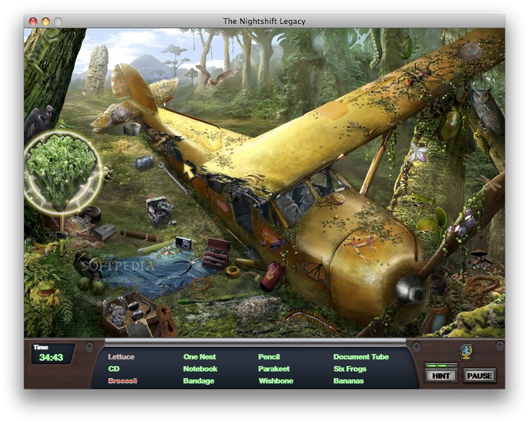Click the HINT button
Viewport: 529px width, 422px height.
point(441,376)
